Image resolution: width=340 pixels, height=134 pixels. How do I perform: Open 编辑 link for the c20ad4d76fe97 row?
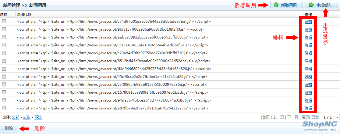(308, 53)
